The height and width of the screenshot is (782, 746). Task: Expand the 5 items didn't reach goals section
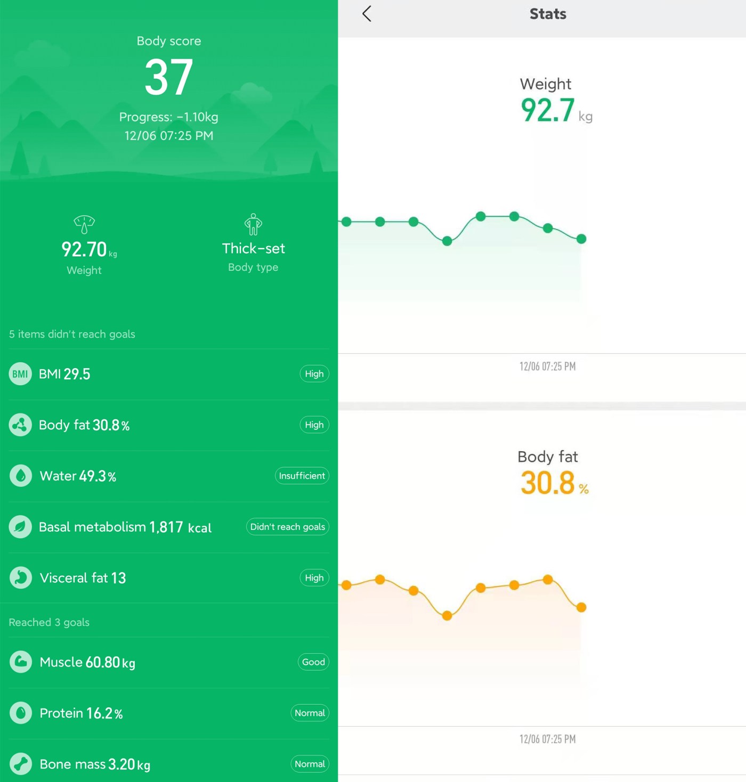[72, 334]
